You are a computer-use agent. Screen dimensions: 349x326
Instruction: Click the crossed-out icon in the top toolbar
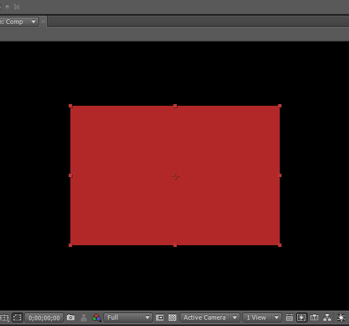click(x=17, y=7)
